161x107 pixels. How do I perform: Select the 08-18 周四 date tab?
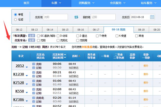point(119,29)
